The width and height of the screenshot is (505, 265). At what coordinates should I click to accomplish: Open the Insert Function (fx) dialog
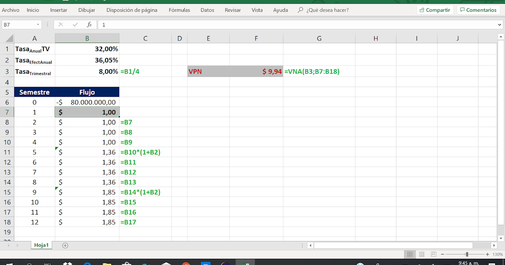coord(89,24)
